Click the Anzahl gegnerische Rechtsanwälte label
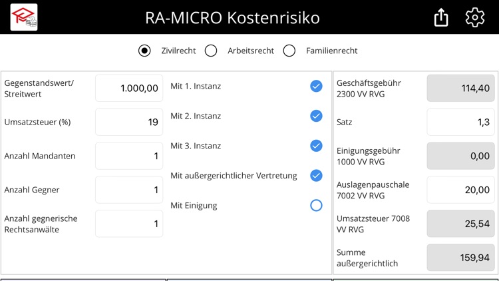The width and height of the screenshot is (499, 281). [41, 224]
